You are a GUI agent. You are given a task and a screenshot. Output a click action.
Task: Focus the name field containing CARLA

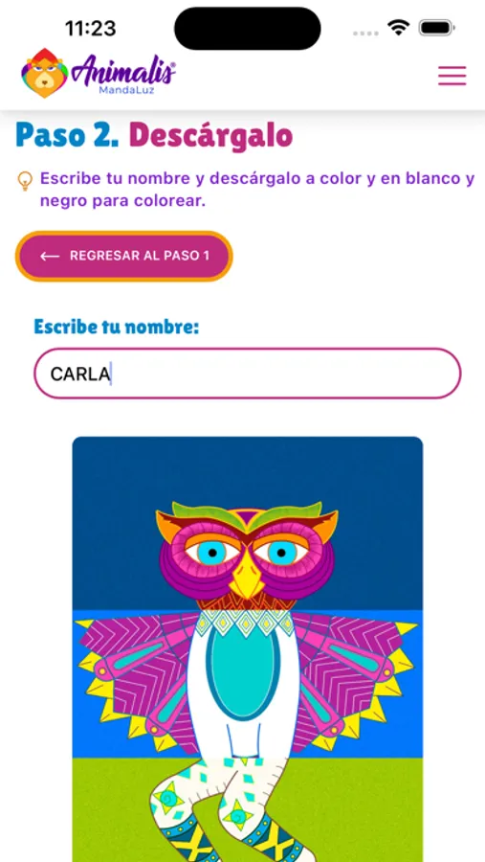coord(247,374)
